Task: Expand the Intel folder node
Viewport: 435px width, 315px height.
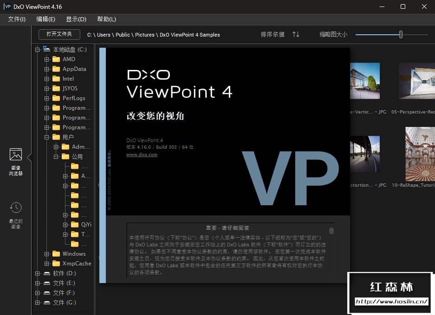Action: point(47,79)
